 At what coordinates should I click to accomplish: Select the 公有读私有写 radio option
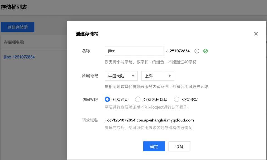click(138, 99)
